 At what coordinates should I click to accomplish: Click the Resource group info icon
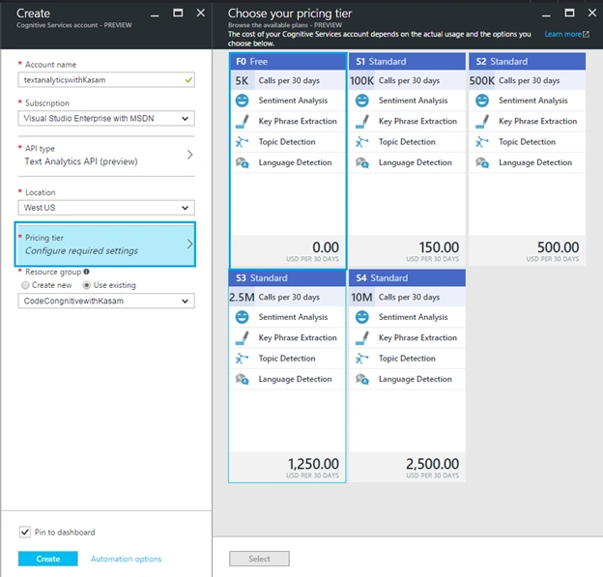point(87,272)
